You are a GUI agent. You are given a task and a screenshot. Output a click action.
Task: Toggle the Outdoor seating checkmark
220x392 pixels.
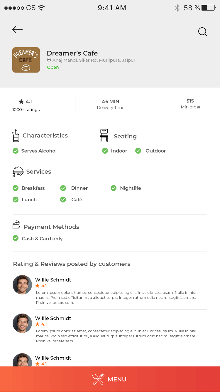pos(138,151)
